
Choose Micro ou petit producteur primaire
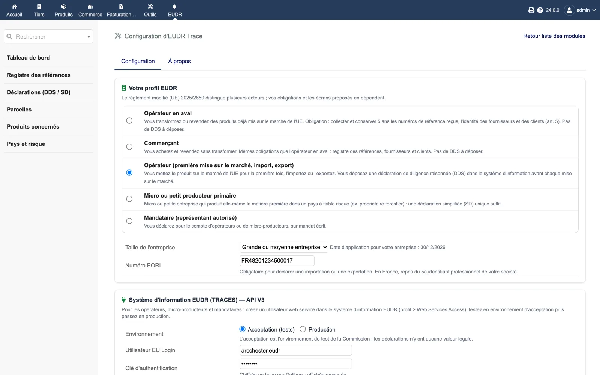click(x=129, y=199)
